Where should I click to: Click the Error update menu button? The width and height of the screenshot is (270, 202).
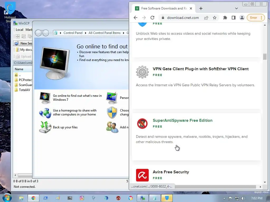(x=256, y=18)
